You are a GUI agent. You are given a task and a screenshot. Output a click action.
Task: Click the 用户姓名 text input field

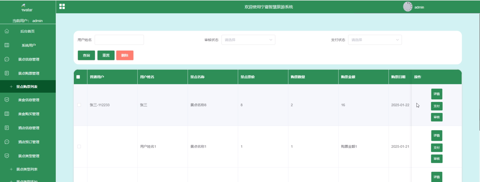coord(119,40)
